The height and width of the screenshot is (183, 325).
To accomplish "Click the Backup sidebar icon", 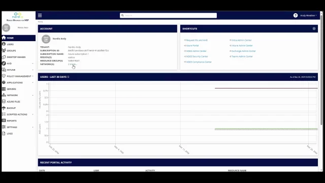I will (4, 108).
